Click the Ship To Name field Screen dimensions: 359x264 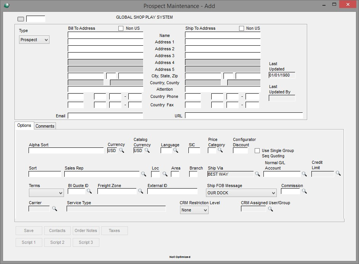click(223, 35)
